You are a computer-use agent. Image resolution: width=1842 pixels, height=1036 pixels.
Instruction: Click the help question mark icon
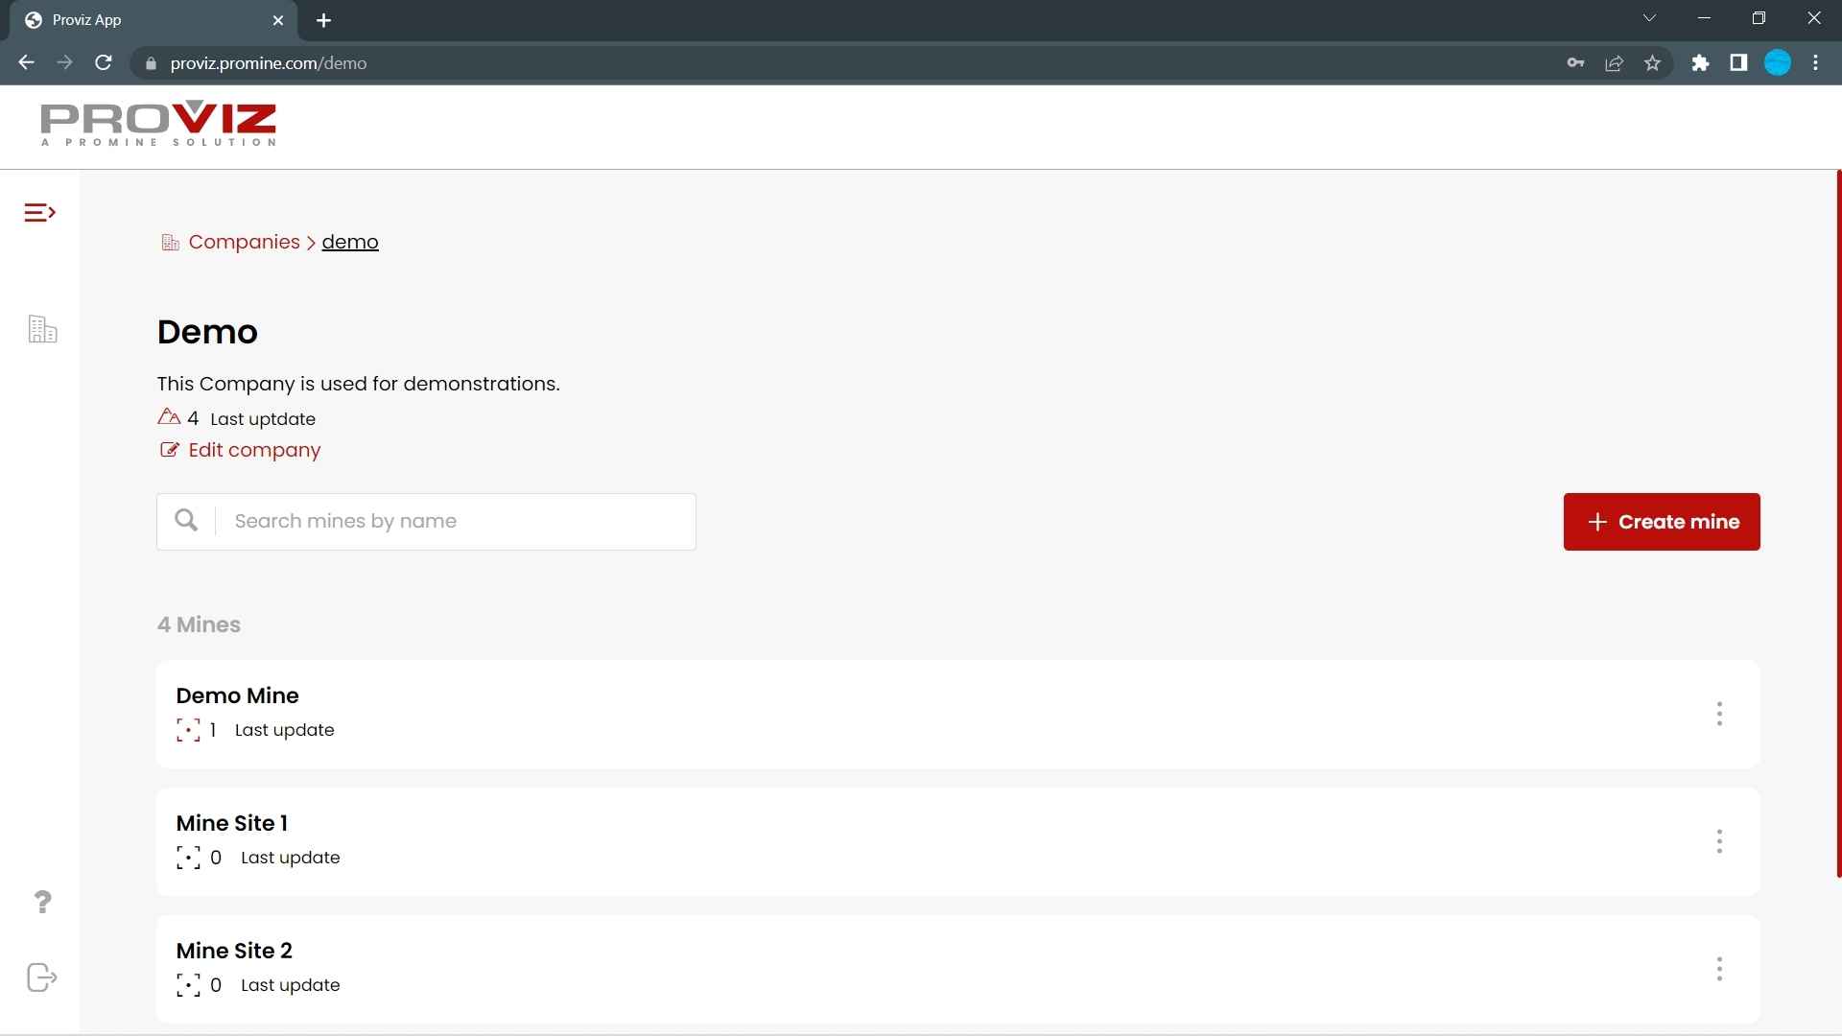pyautogui.click(x=42, y=902)
